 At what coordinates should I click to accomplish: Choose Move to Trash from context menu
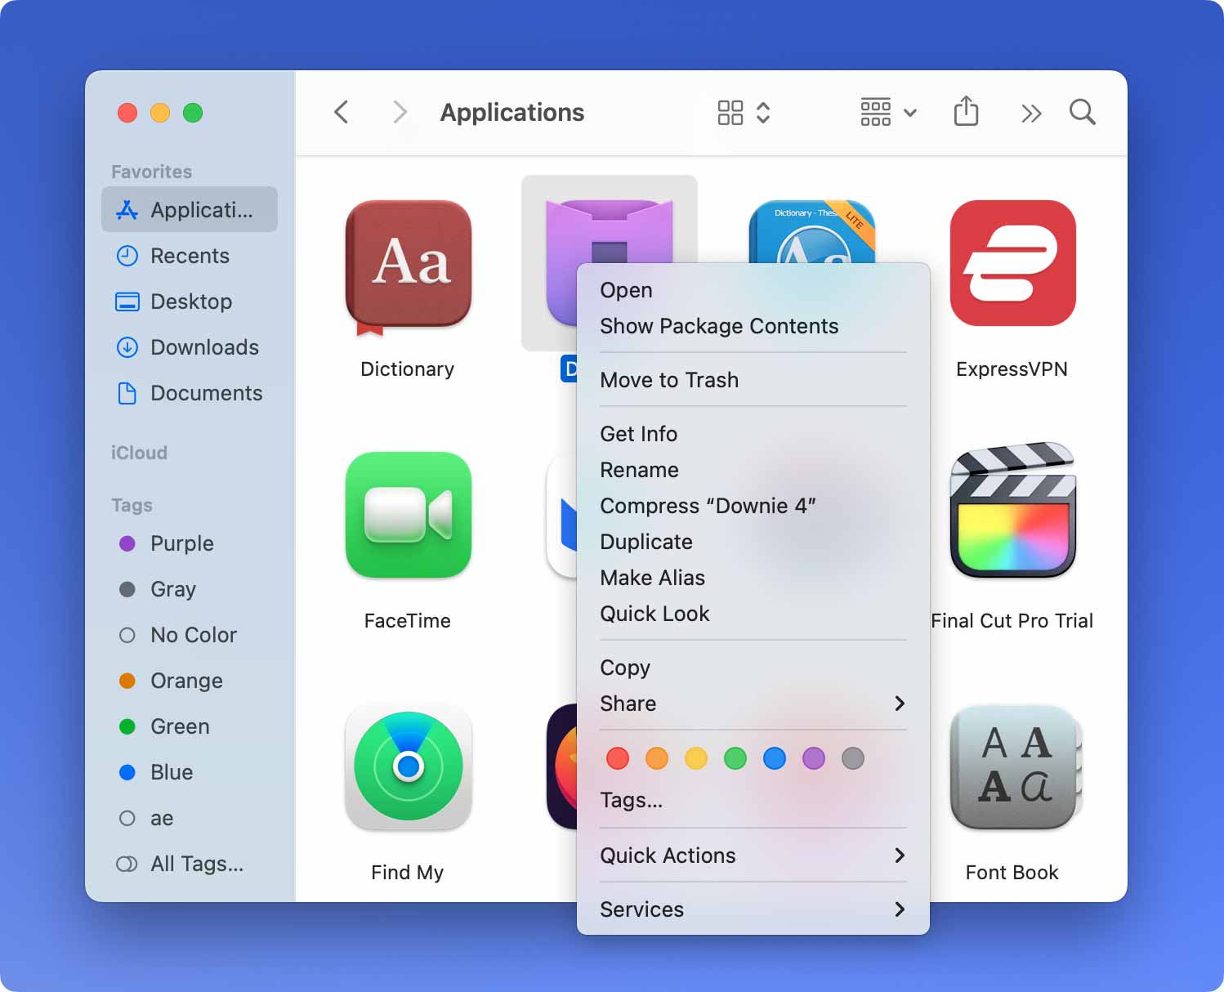(669, 380)
